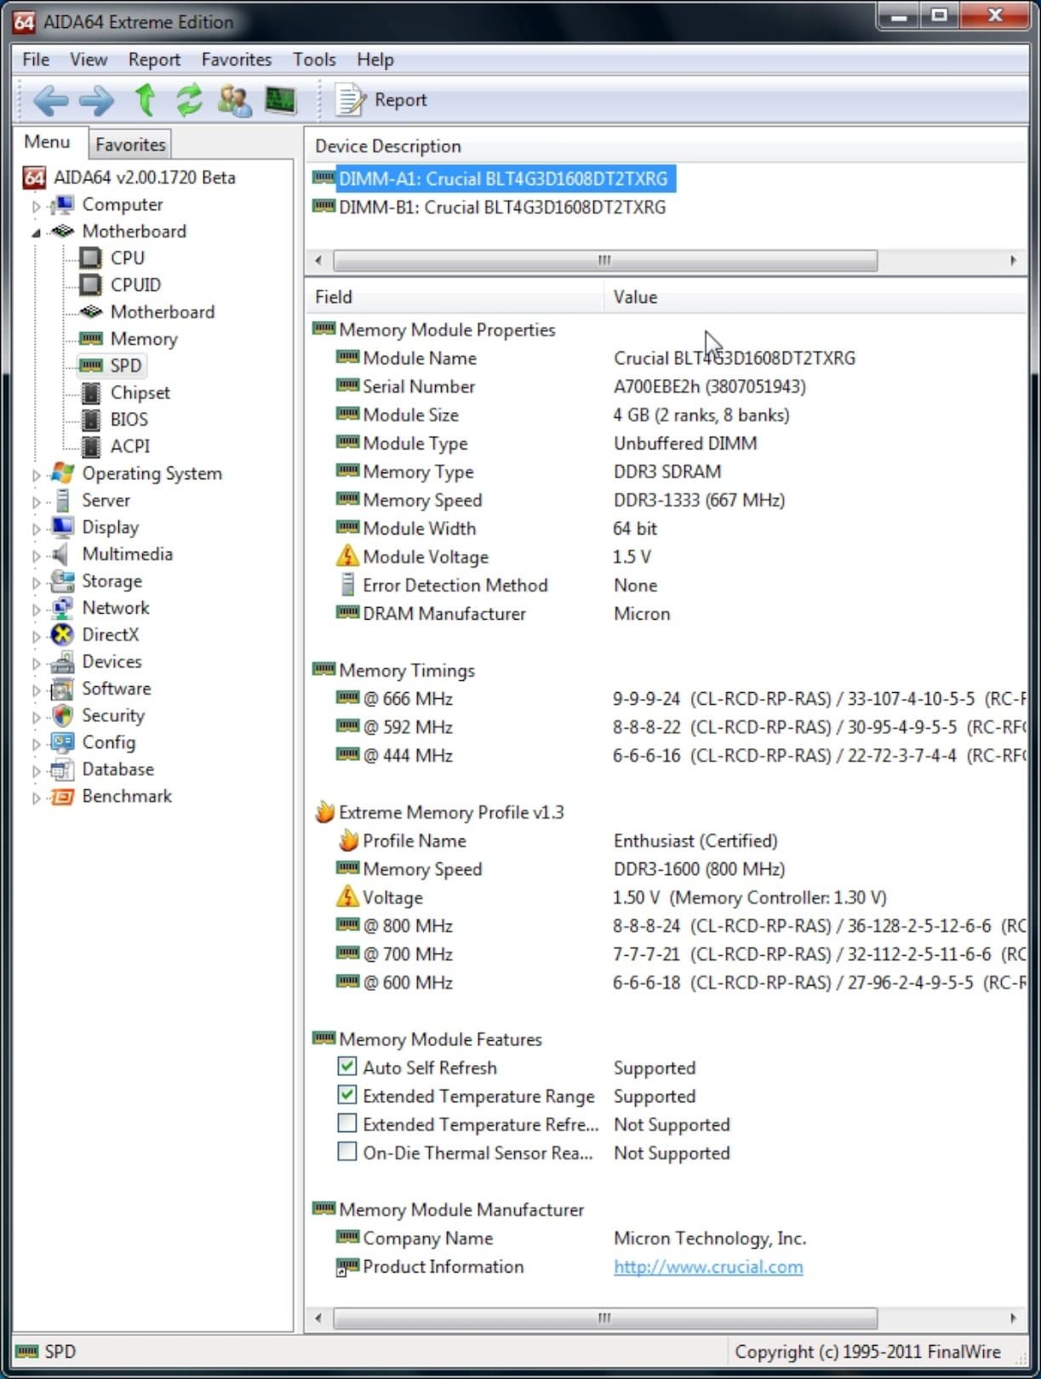
Task: Click the Multimedia speaker icon
Action: (x=60, y=554)
